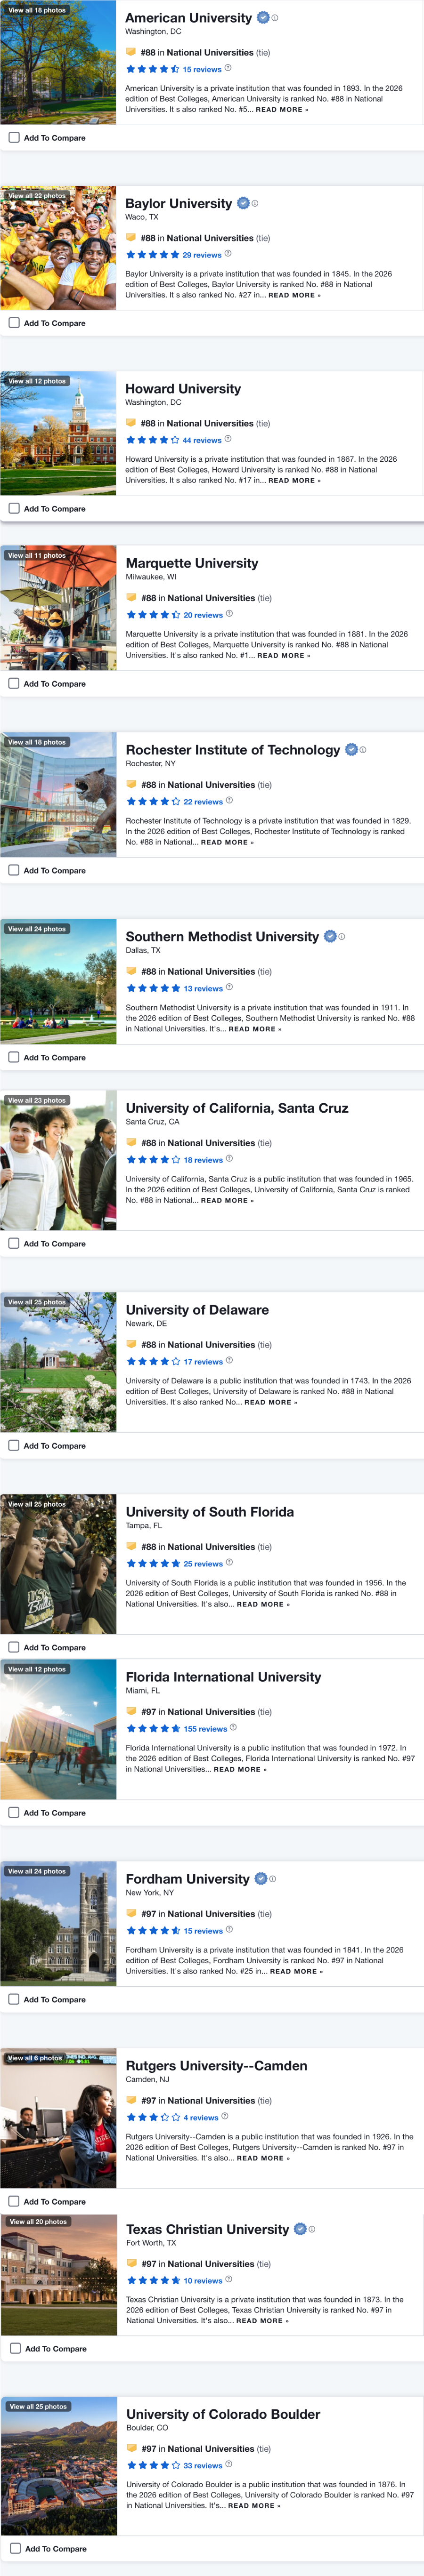The width and height of the screenshot is (424, 2576).
Task: Open the University of California, Santa Cruz title
Action: tap(237, 1108)
